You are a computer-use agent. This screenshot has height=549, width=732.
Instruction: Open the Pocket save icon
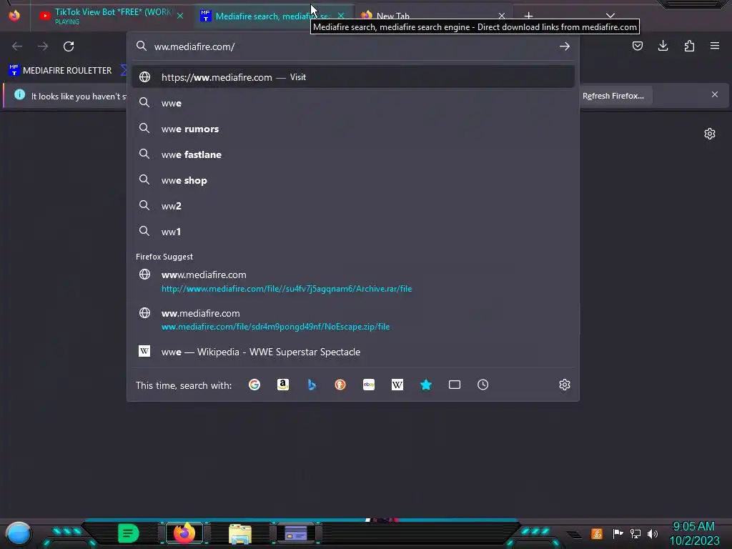point(637,46)
